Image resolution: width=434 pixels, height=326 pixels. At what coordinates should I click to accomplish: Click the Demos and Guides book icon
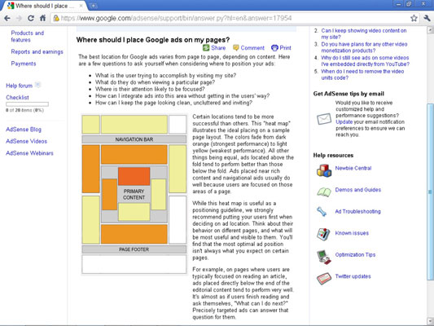point(324,192)
